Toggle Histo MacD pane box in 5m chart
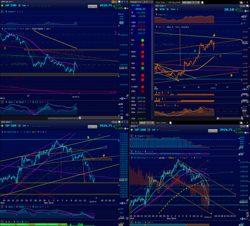The height and width of the screenshot is (226, 250). [x=2, y=102]
